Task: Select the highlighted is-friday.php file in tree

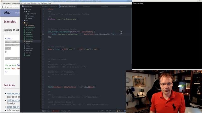Action: tap(29, 41)
